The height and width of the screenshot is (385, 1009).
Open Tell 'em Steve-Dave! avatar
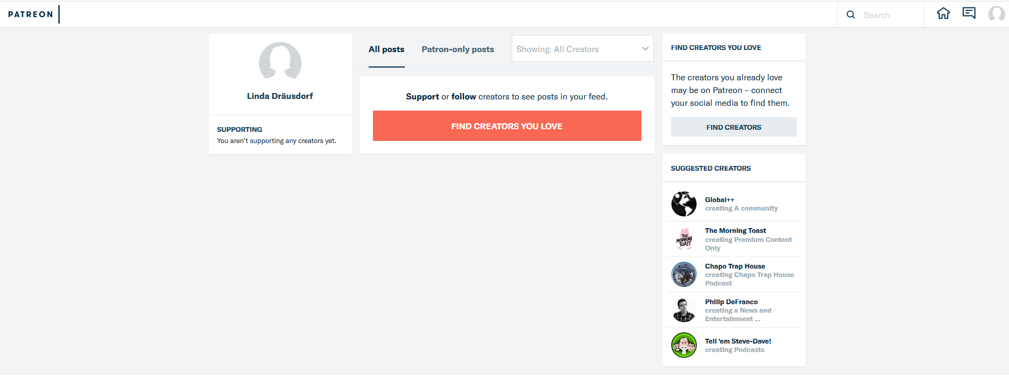[684, 346]
